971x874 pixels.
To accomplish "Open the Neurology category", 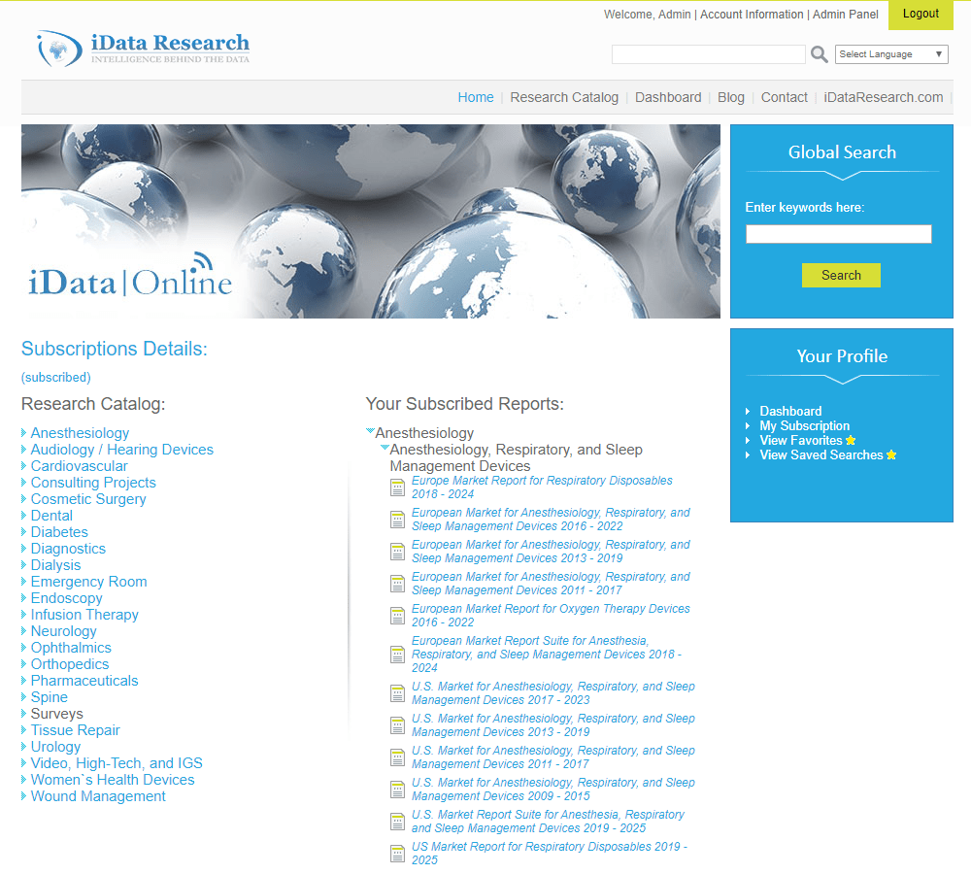I will point(64,631).
